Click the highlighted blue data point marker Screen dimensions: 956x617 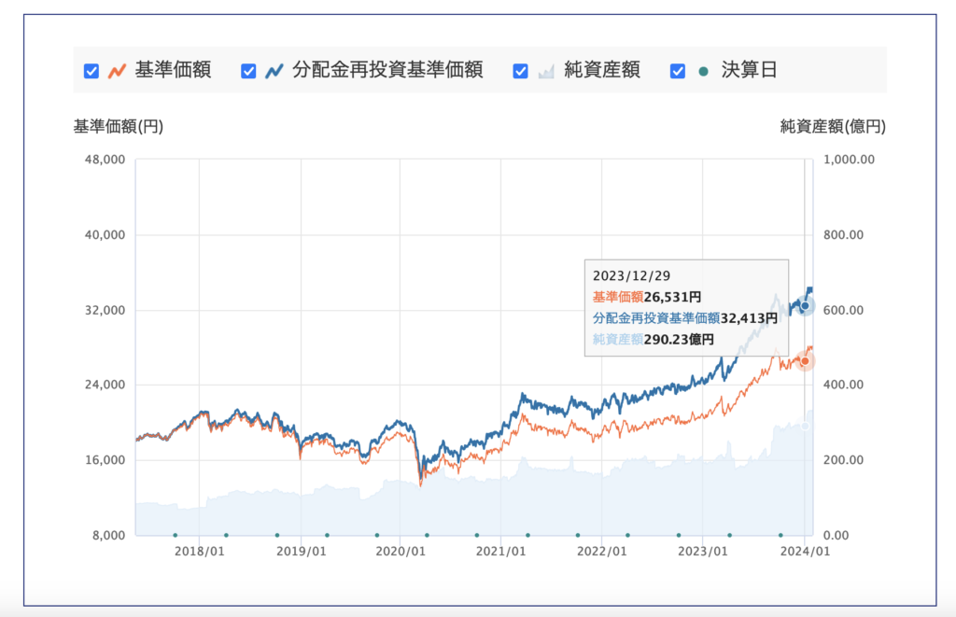pos(805,306)
